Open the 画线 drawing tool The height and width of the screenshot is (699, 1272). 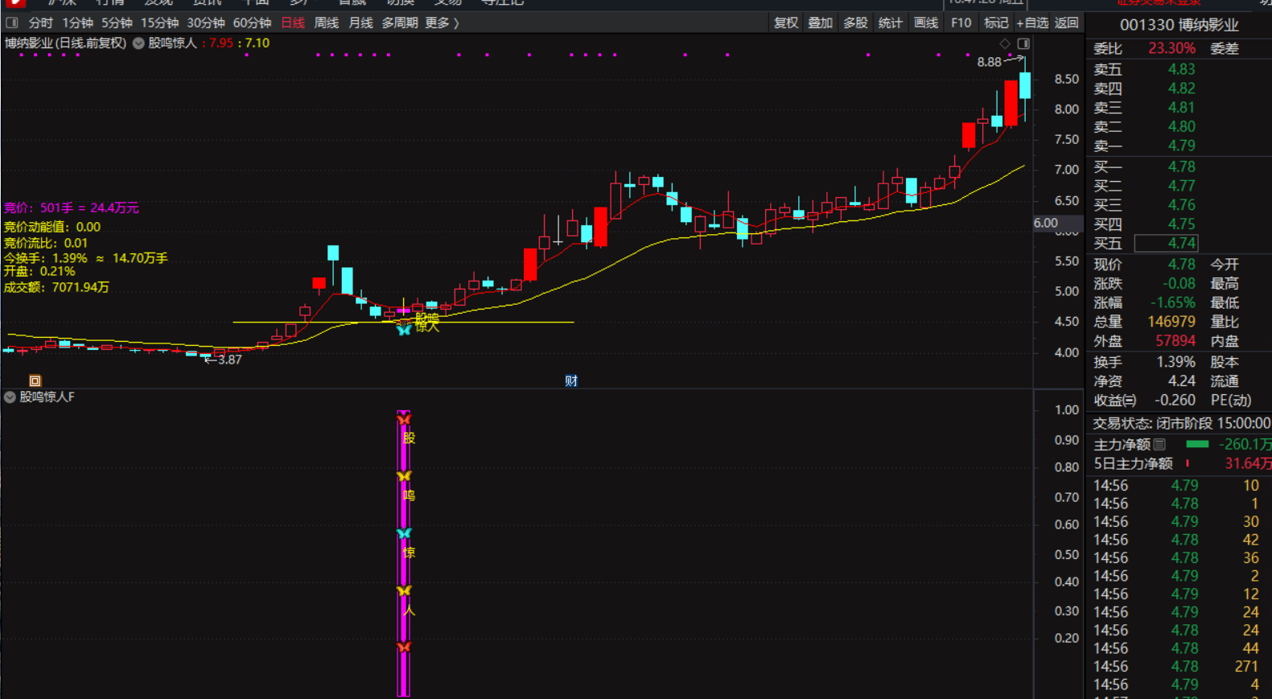tap(926, 23)
